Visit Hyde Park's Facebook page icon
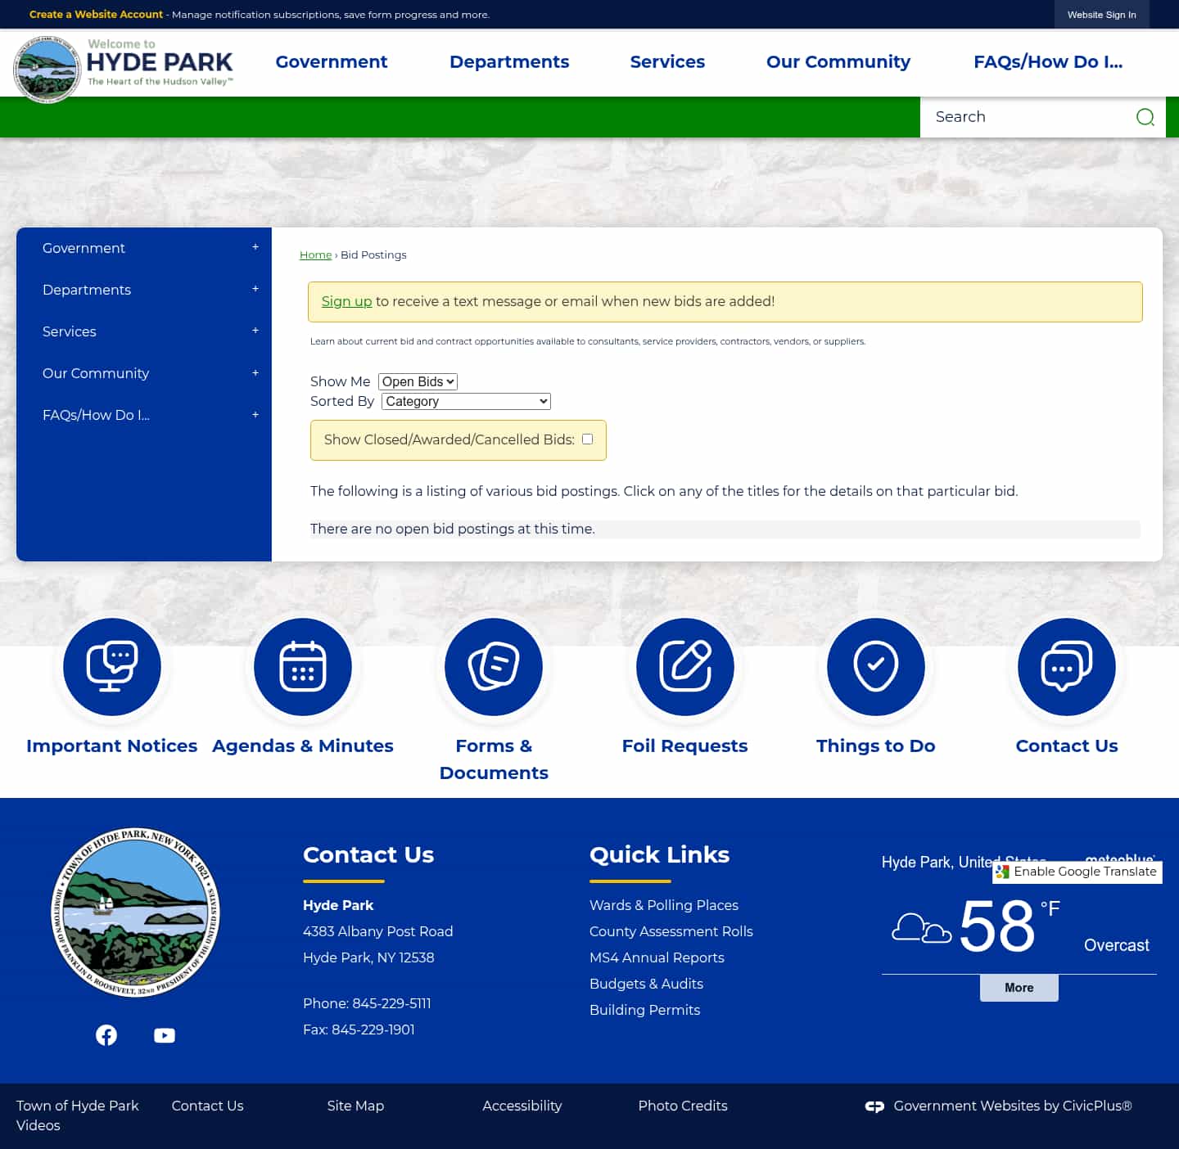Screen dimensions: 1179x1149 pos(106,1034)
